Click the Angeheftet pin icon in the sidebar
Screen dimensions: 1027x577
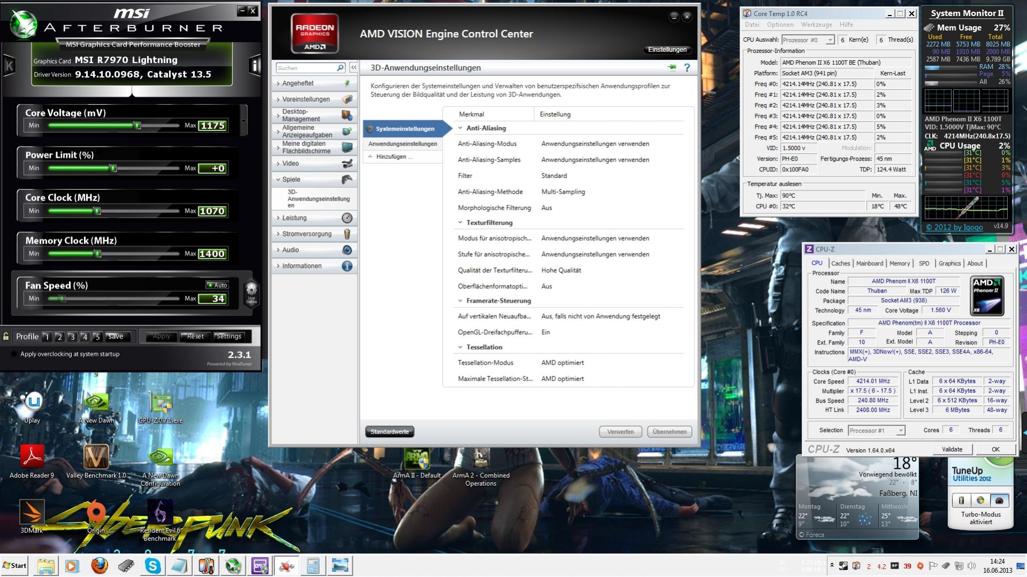point(347,83)
